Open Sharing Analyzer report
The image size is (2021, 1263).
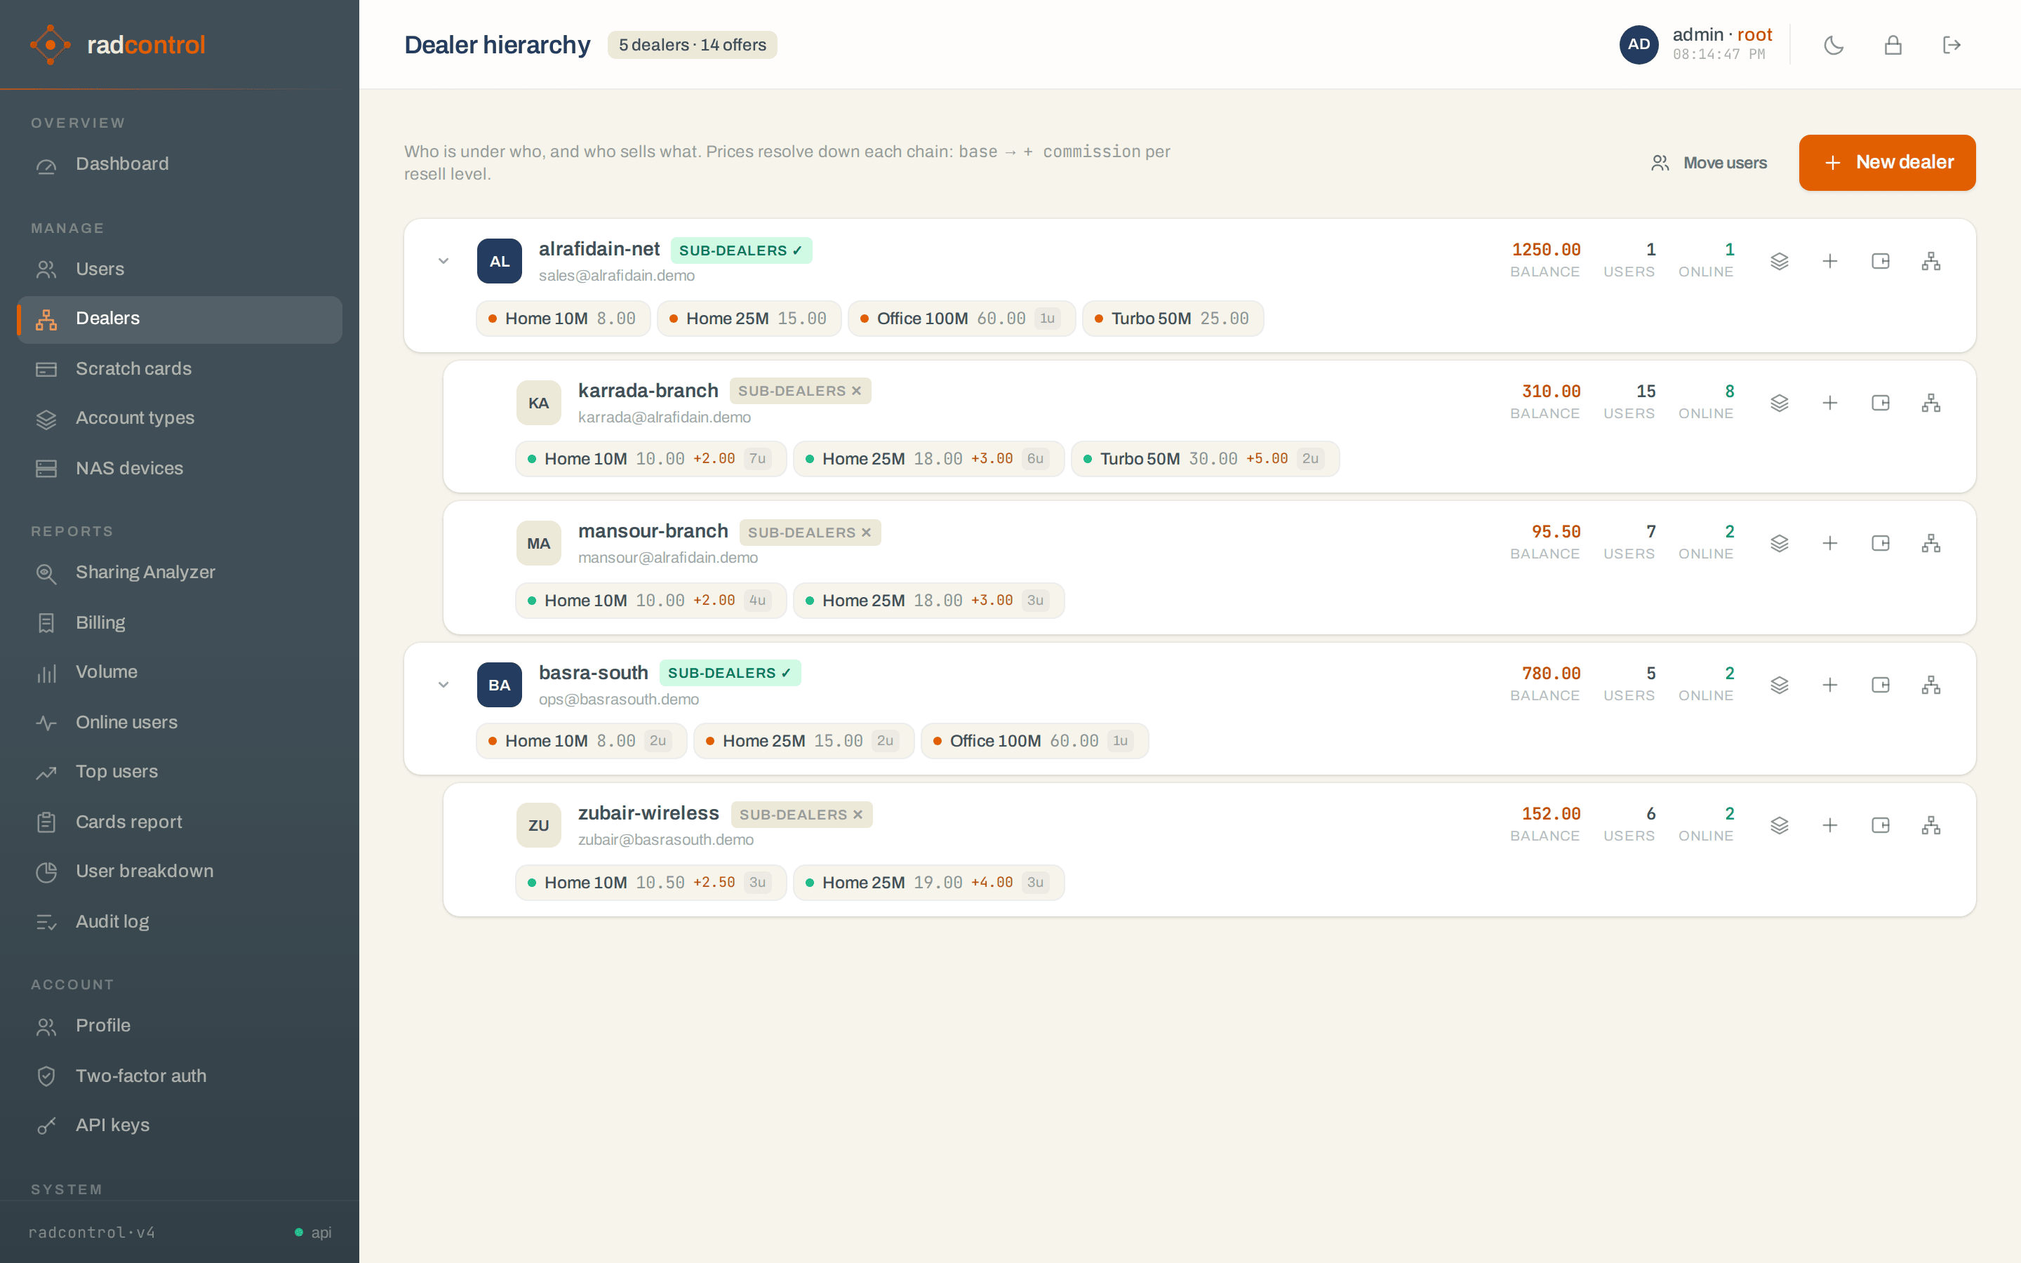pos(180,573)
